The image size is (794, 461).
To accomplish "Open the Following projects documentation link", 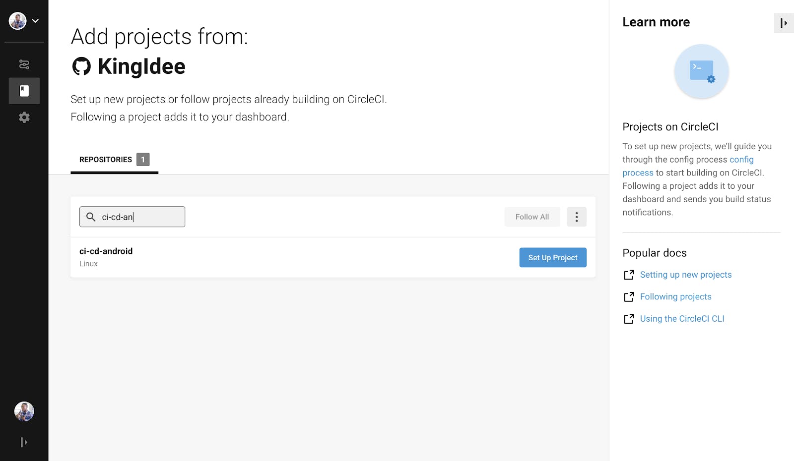I will (675, 296).
